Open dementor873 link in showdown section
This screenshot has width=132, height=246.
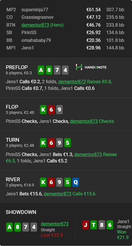[x=55, y=224]
